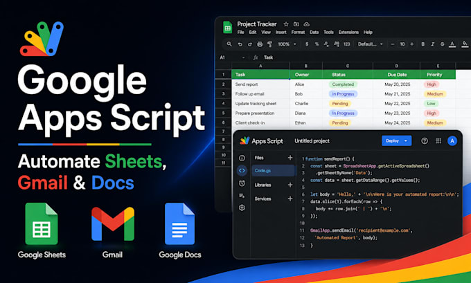Add a service with plus icon
The image size is (471, 283).
click(x=290, y=199)
